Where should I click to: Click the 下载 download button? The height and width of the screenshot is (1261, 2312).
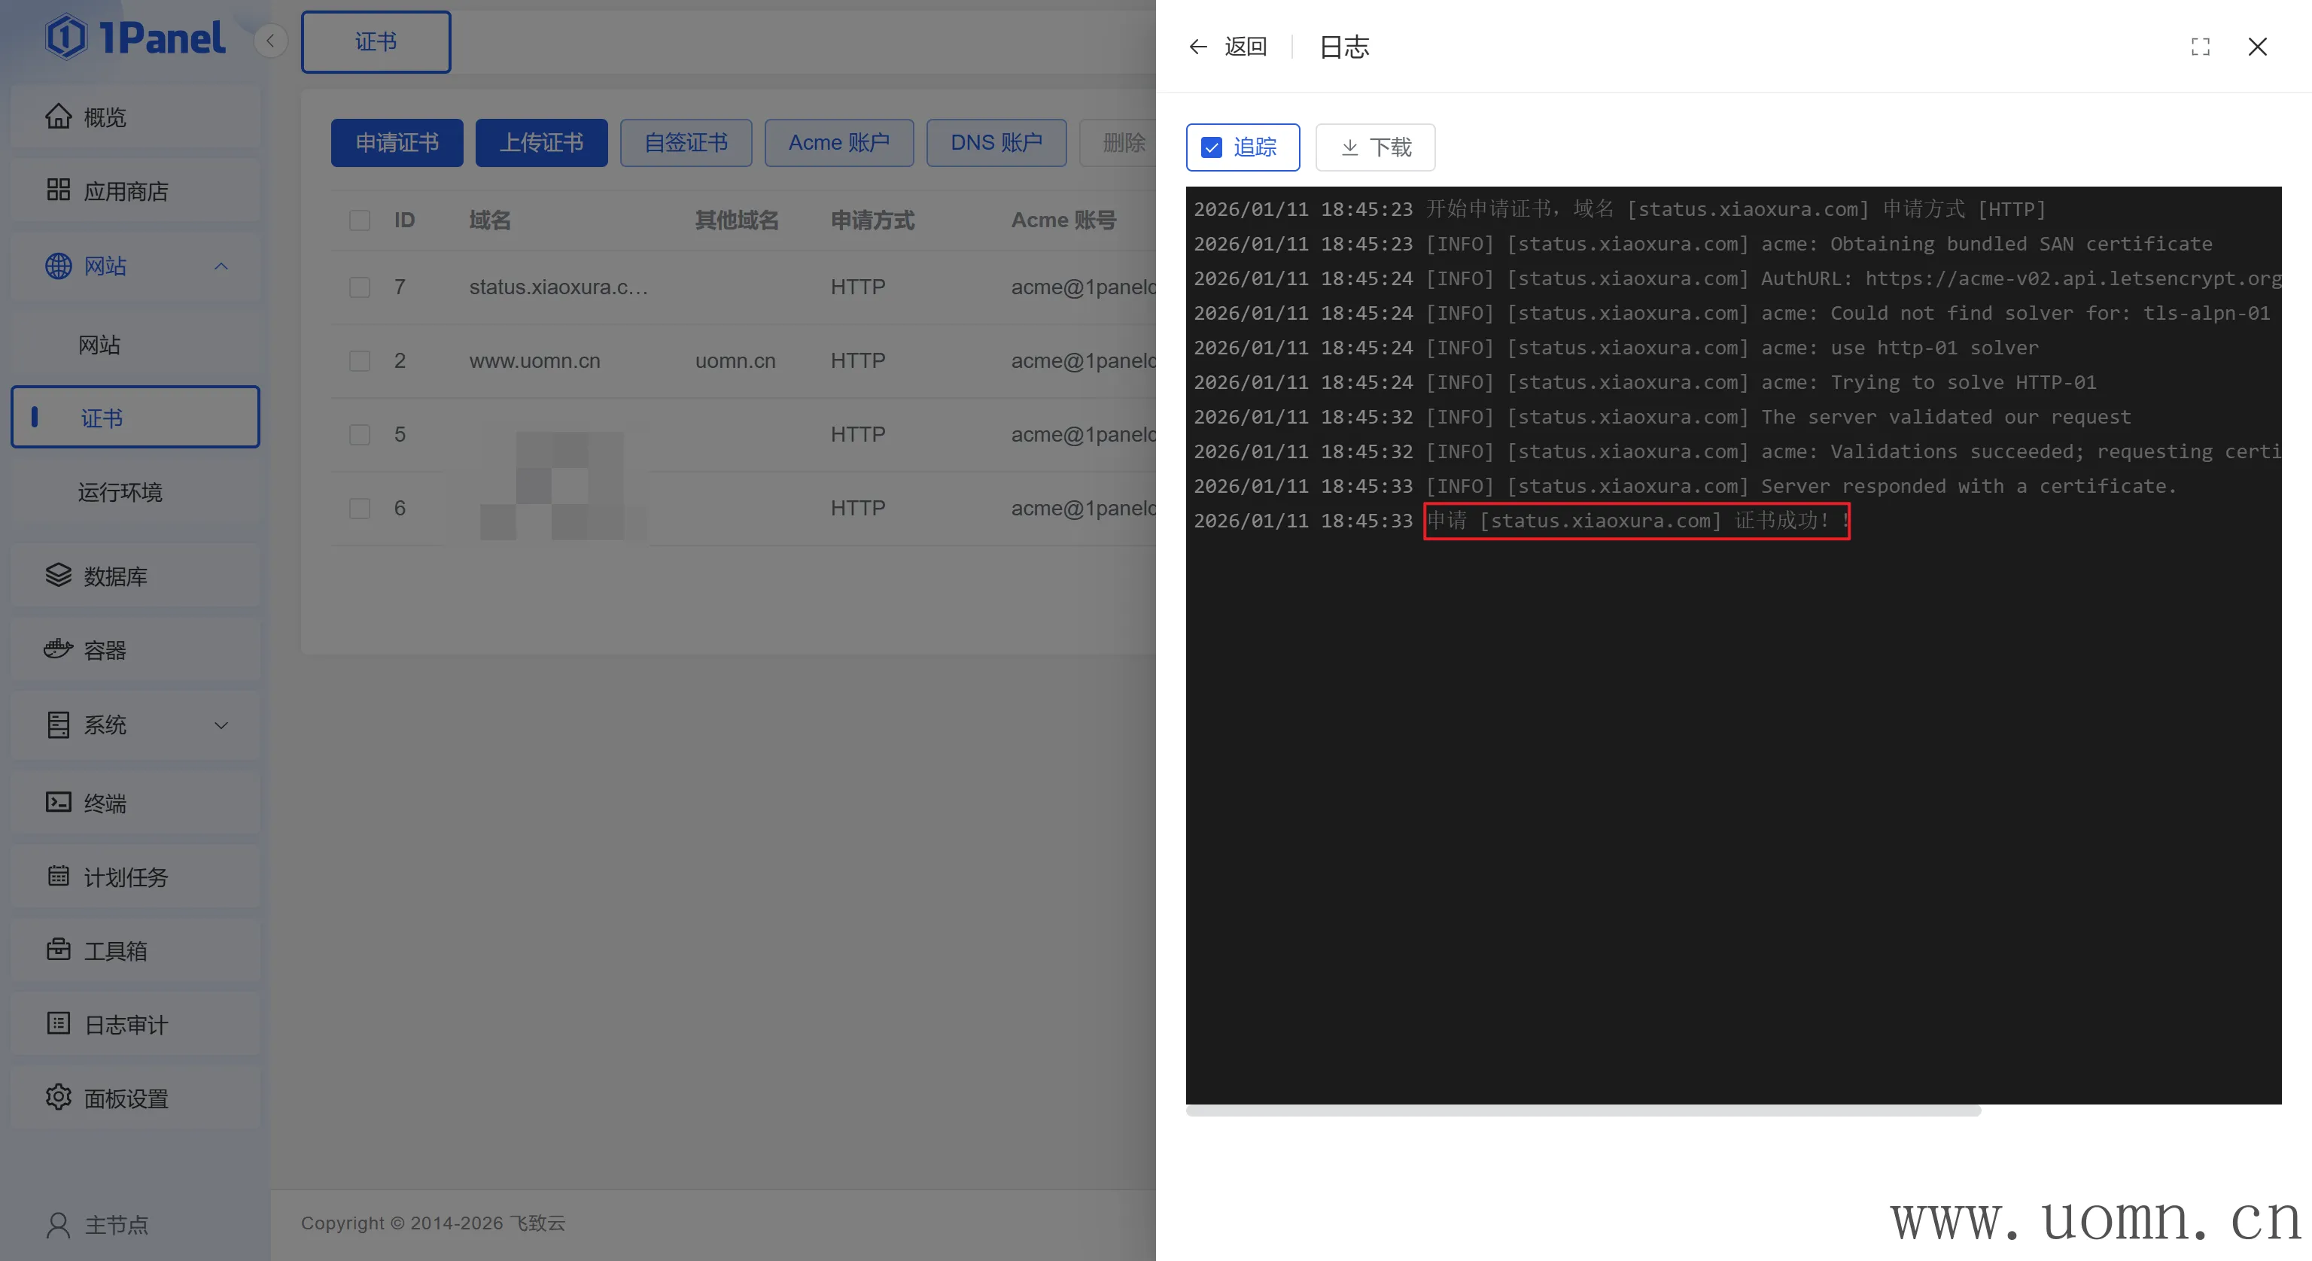(x=1375, y=147)
